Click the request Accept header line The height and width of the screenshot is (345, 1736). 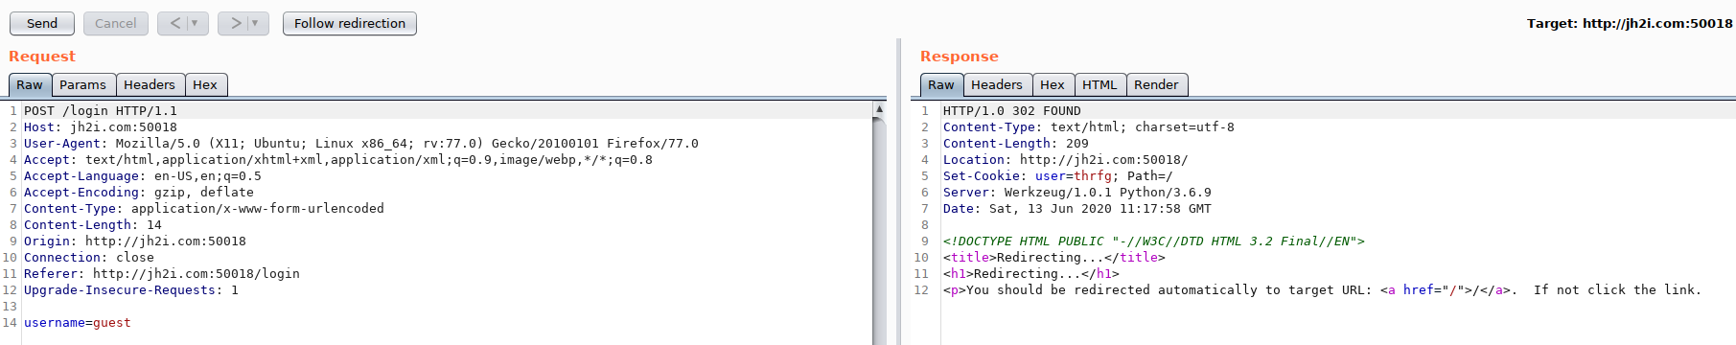(x=338, y=160)
